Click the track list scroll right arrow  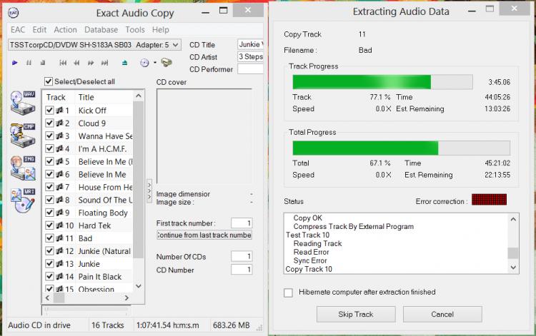pyautogui.click(x=126, y=297)
